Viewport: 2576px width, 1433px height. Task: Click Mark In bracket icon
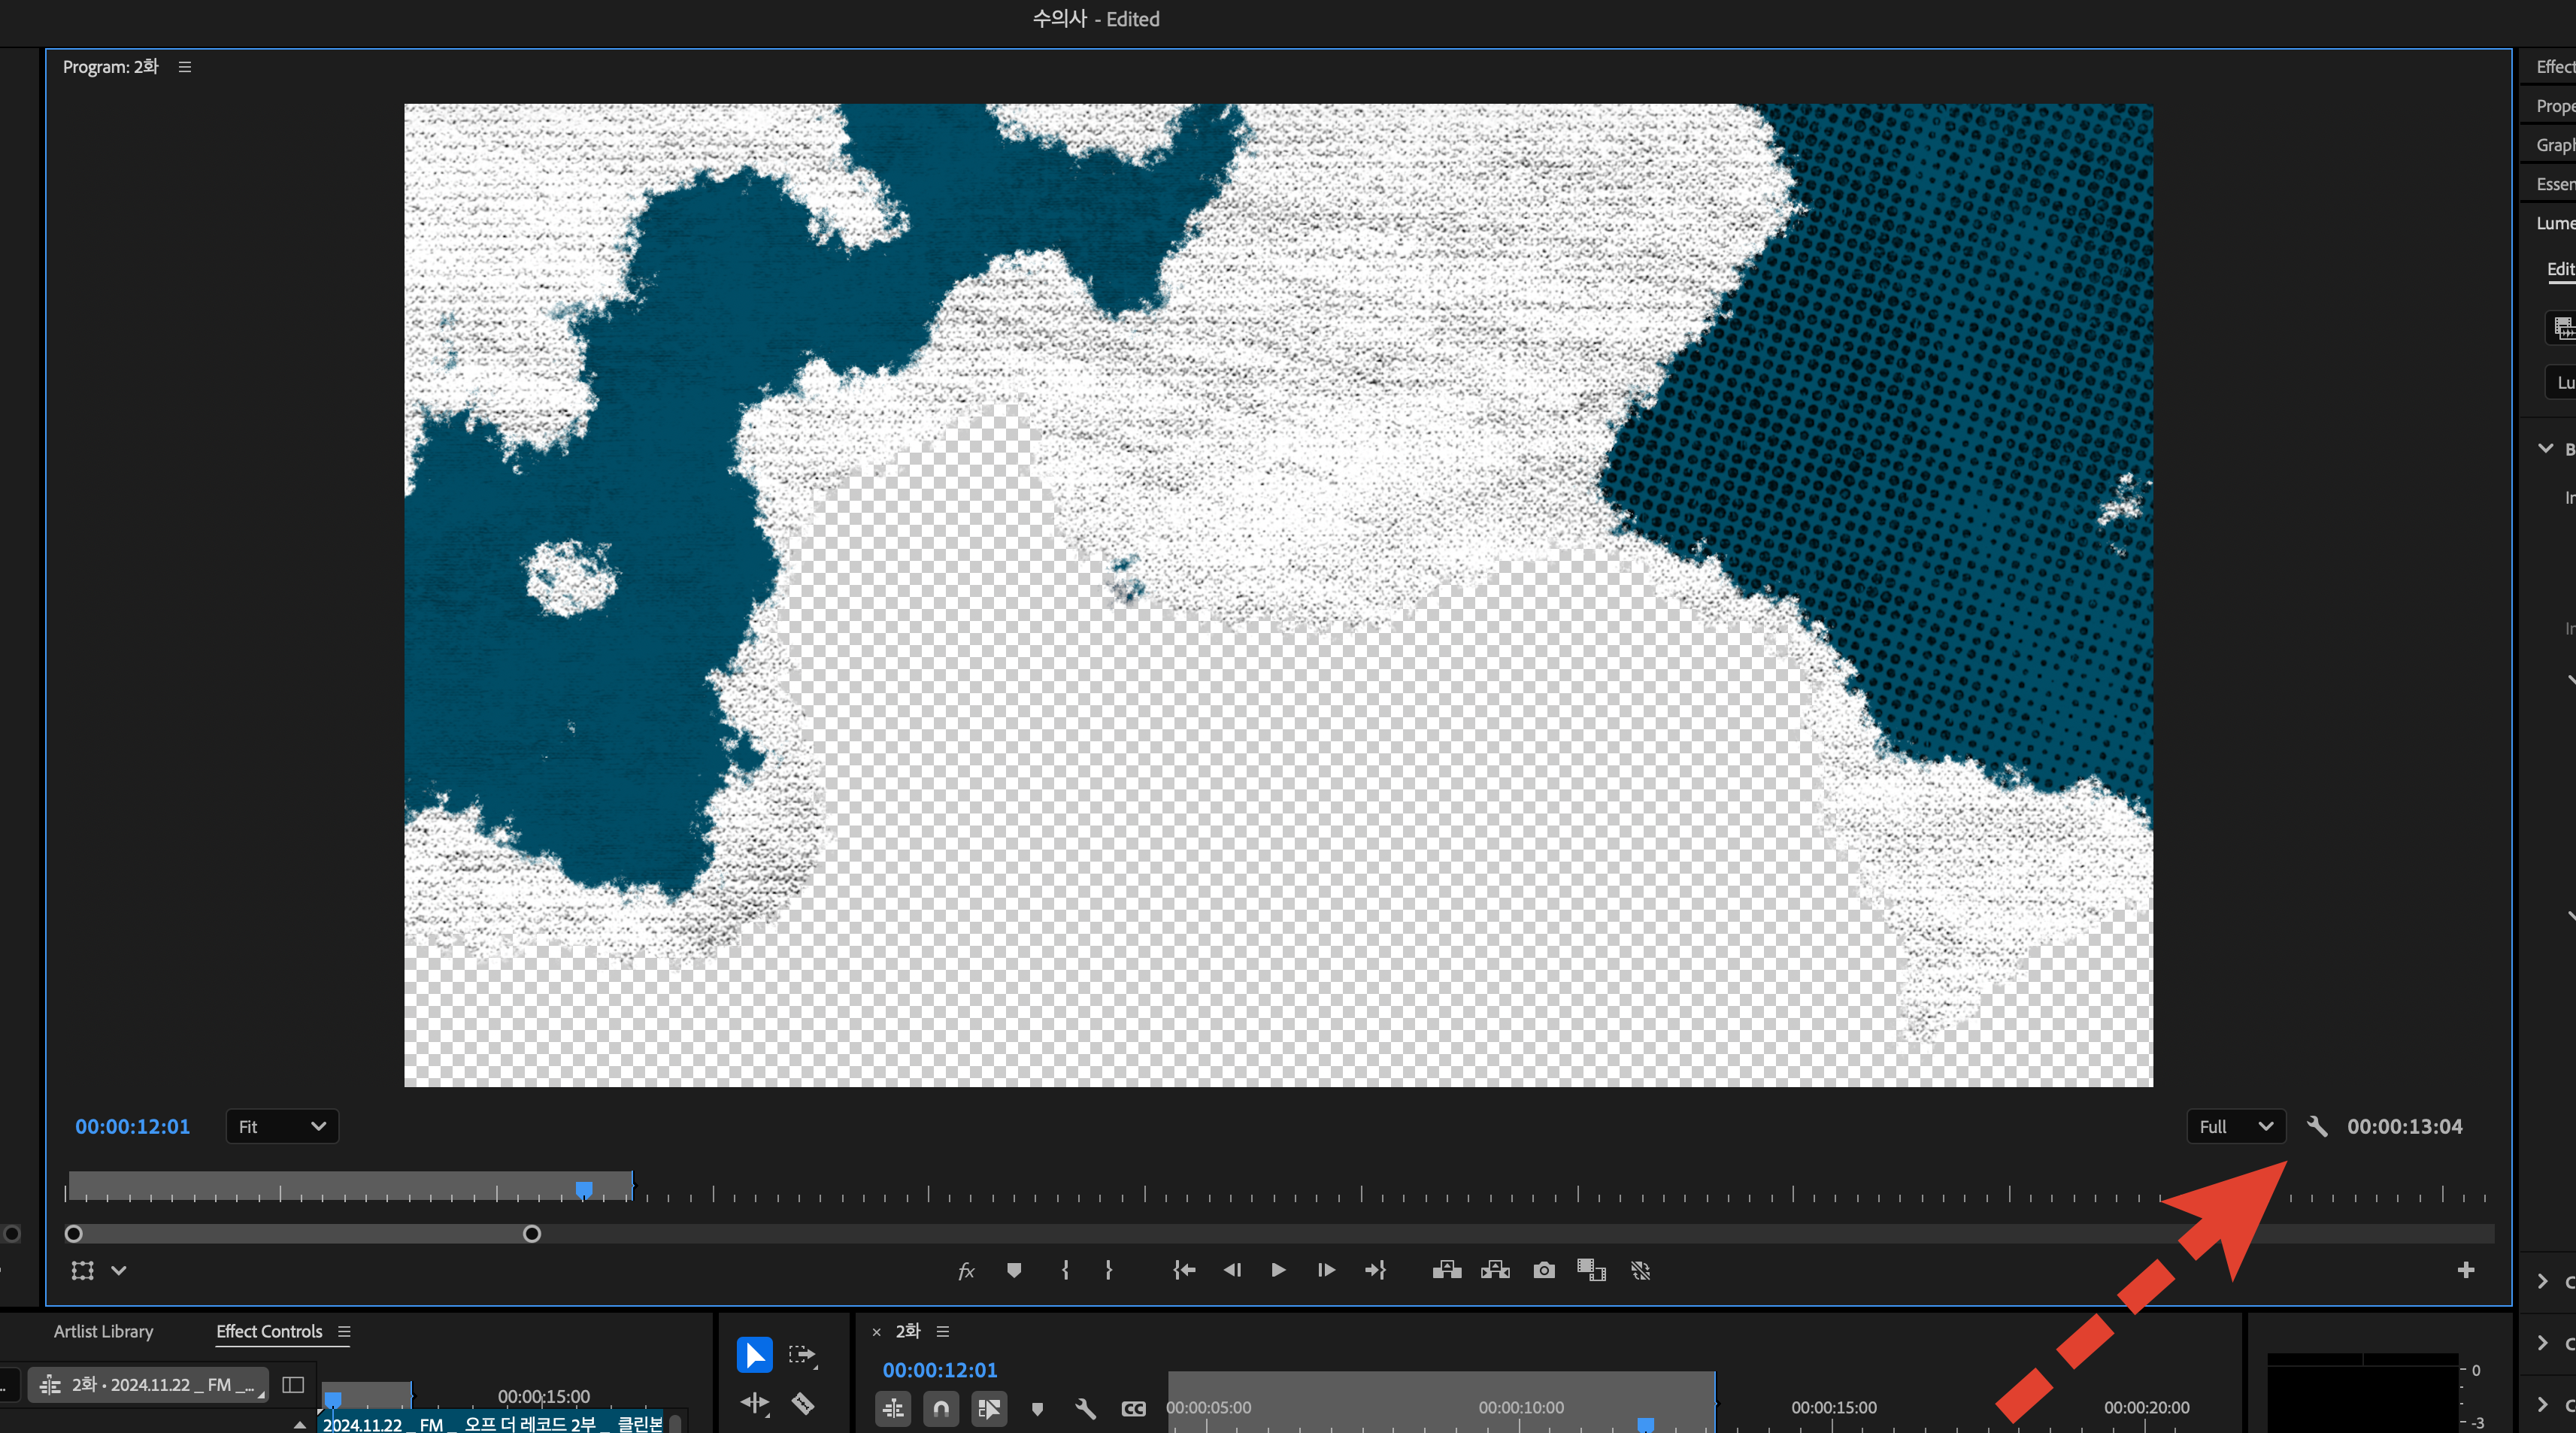[1065, 1270]
